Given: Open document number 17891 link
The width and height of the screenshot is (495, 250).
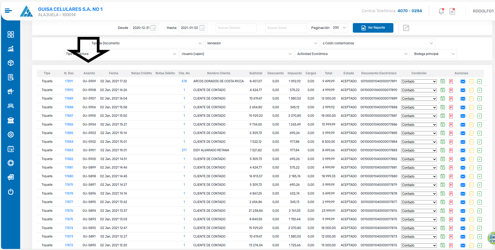Looking at the screenshot, I should tap(69, 81).
